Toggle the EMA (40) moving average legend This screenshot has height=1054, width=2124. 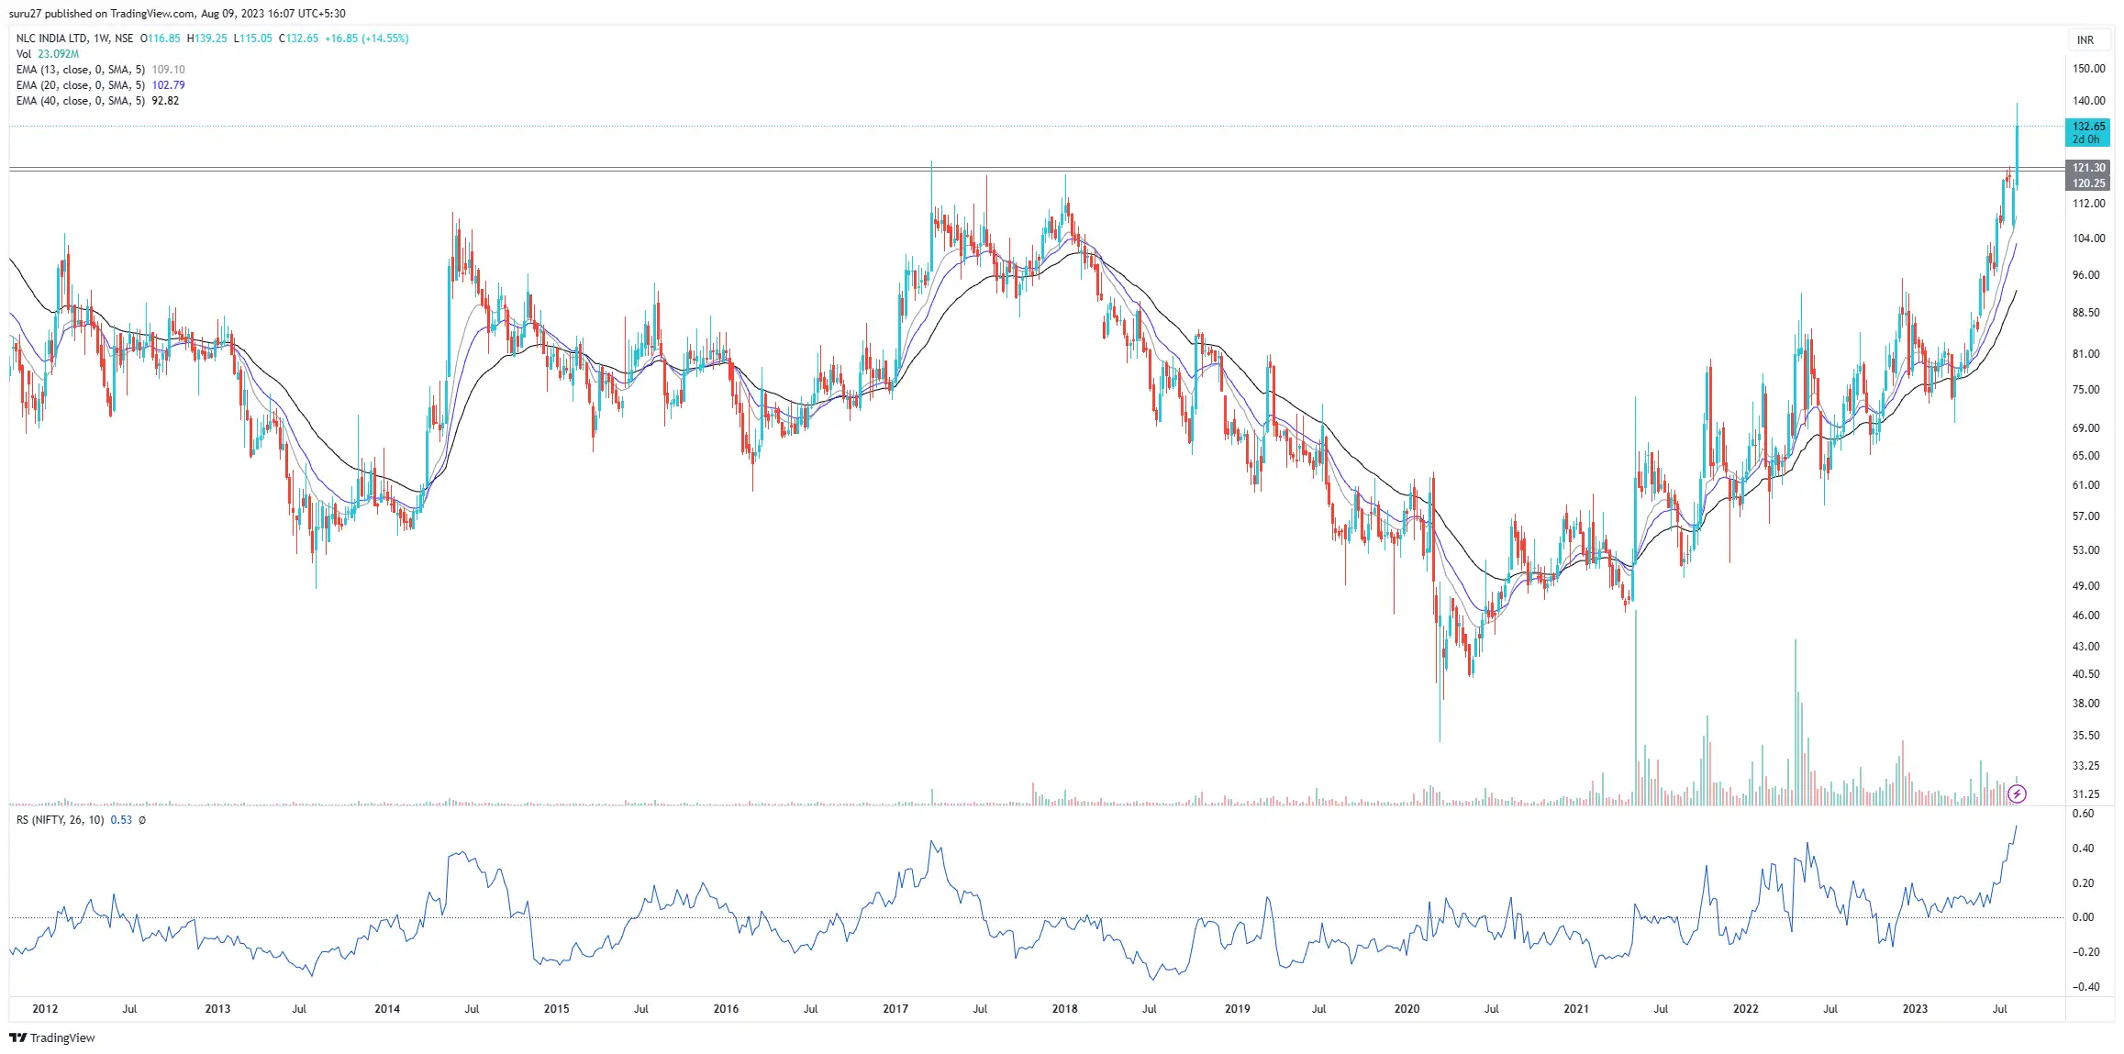point(81,101)
